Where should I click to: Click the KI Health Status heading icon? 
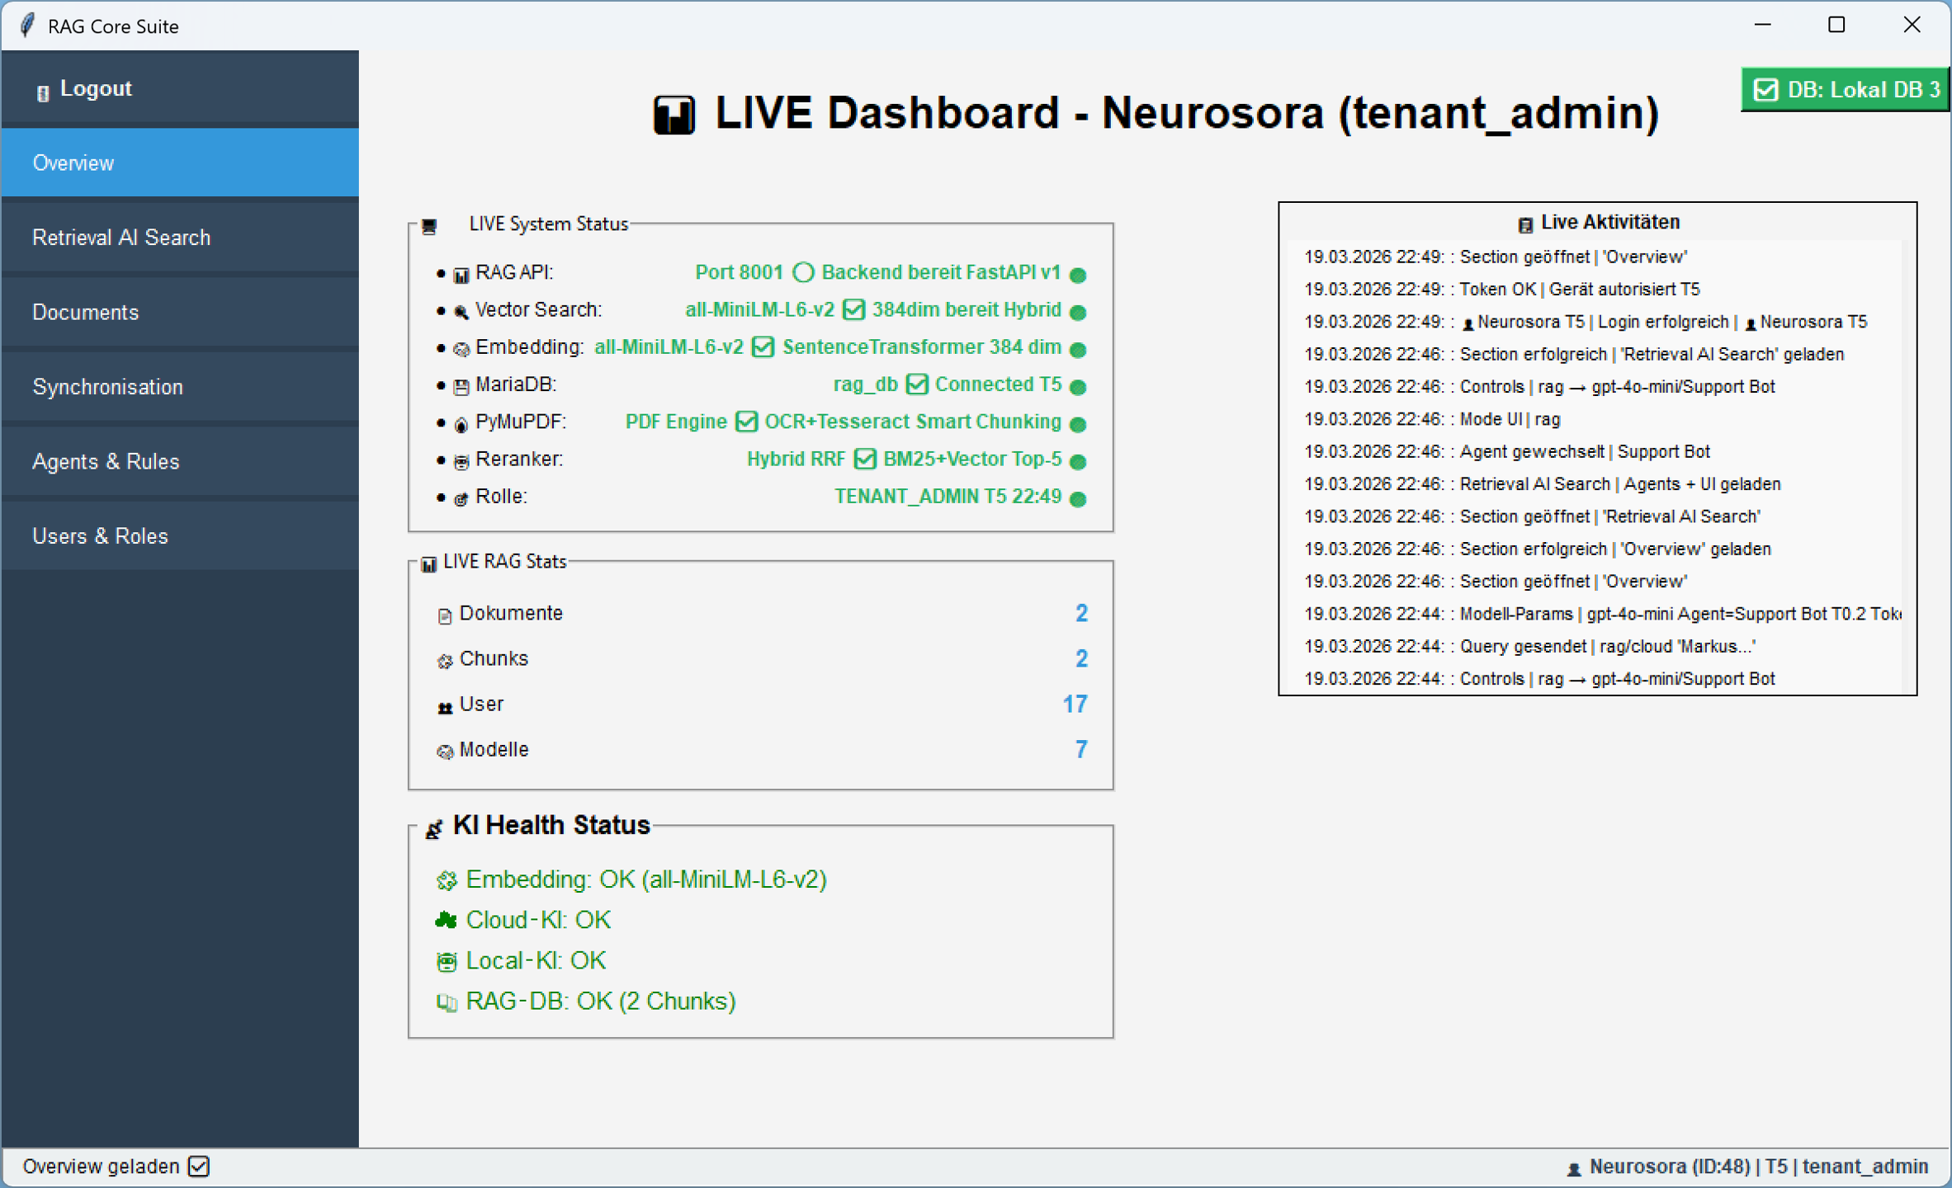point(433,828)
